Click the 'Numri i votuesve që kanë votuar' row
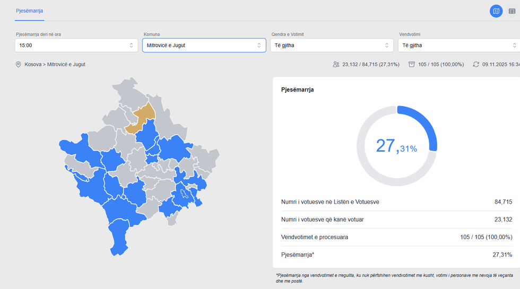The height and width of the screenshot is (289, 520). point(396,220)
